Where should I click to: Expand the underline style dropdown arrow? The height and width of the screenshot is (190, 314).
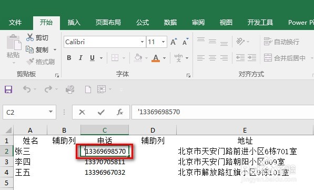[x=101, y=58]
